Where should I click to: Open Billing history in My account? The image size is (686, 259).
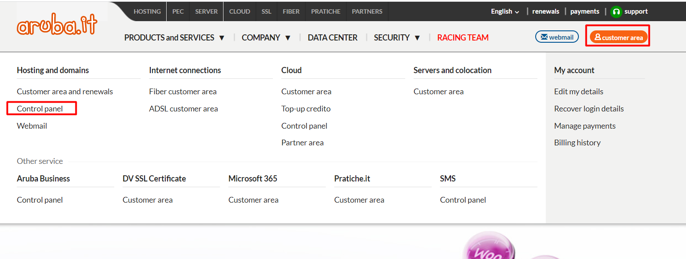pos(577,143)
